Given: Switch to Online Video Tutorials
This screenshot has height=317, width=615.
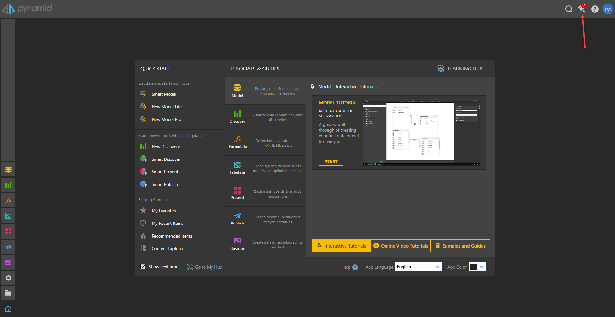Looking at the screenshot, I should 401,246.
